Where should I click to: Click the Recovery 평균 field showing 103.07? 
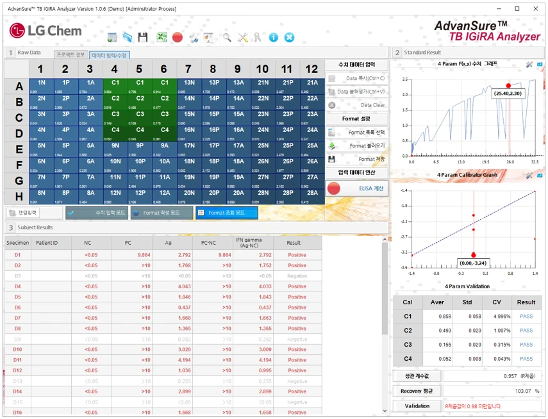point(492,391)
